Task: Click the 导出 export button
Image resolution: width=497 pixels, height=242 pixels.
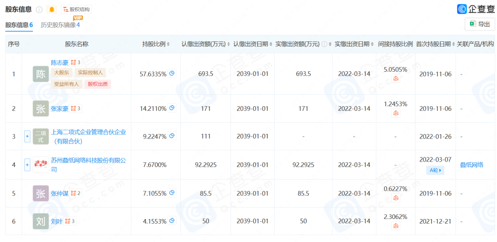Action: pos(480,24)
